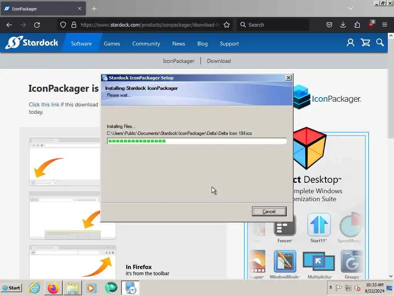Open the Firefox downloads panel

[x=343, y=25]
